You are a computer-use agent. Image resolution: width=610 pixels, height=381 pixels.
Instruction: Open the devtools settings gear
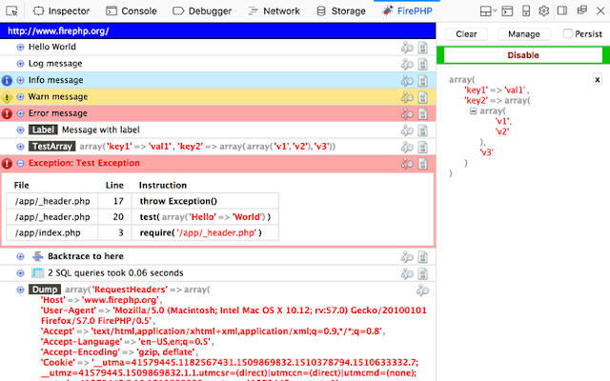point(543,11)
